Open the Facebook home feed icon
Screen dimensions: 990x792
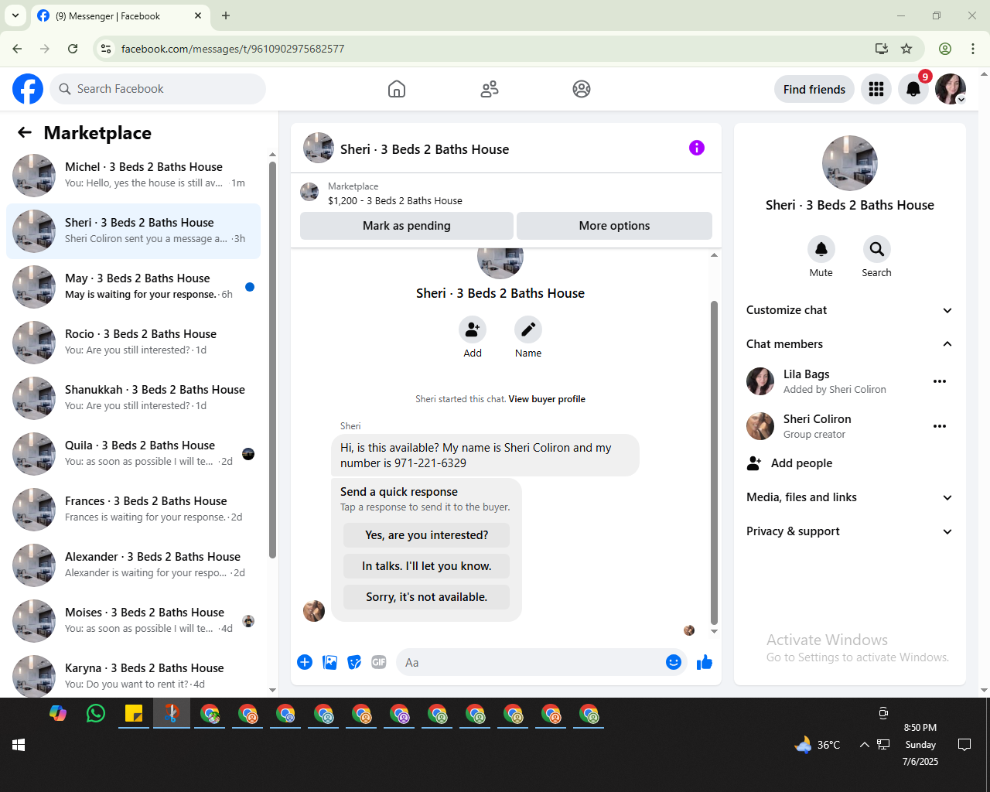point(397,89)
